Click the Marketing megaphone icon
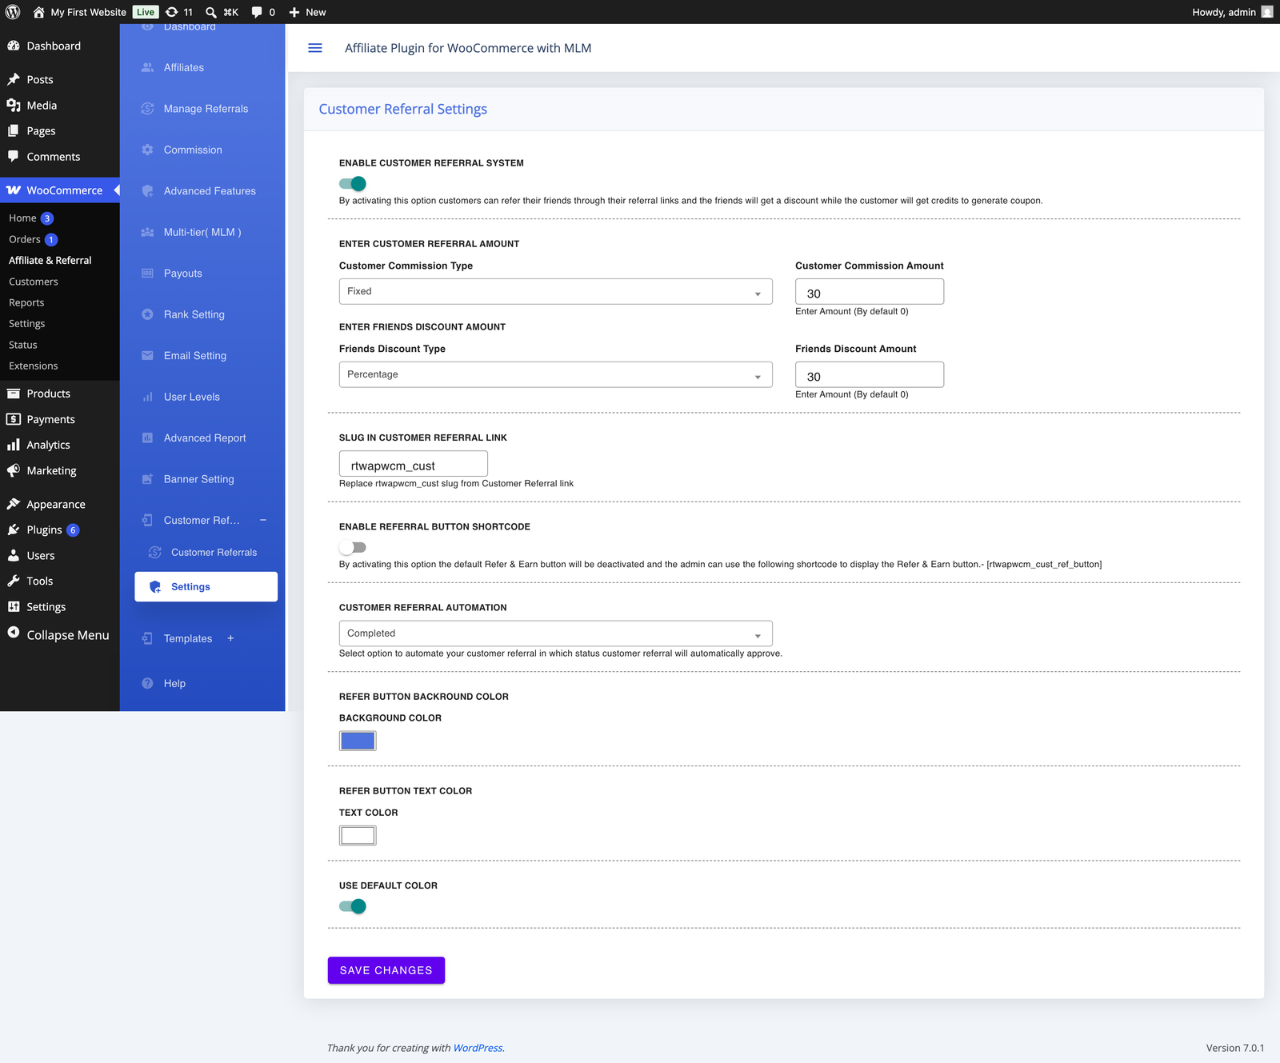Viewport: 1280px width, 1063px height. pyautogui.click(x=14, y=470)
